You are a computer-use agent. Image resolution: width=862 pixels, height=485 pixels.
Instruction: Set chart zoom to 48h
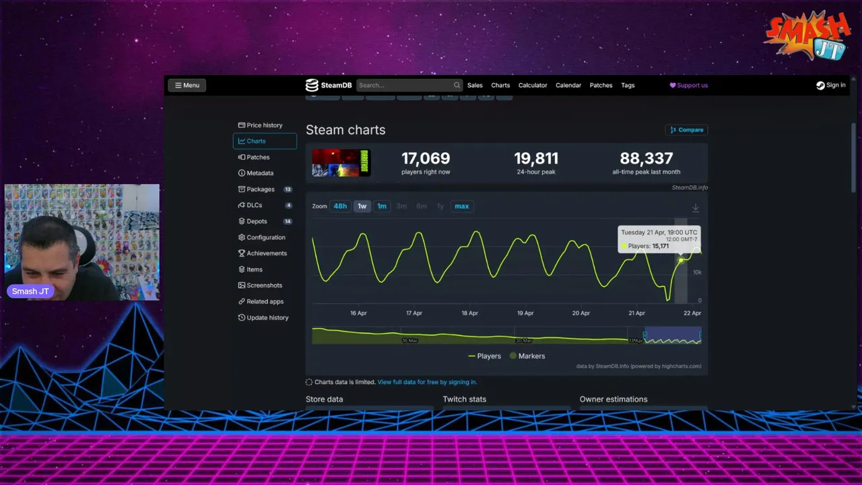pyautogui.click(x=340, y=206)
